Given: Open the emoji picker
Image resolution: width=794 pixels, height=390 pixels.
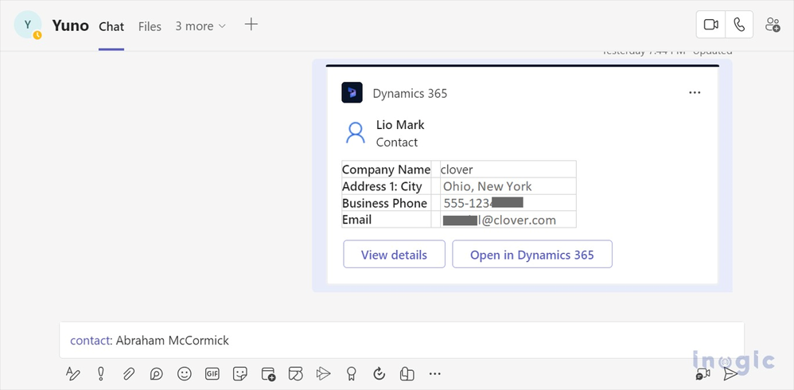Looking at the screenshot, I should (185, 374).
